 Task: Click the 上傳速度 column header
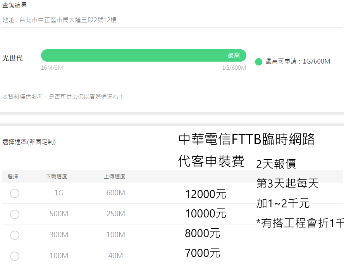pos(114,176)
